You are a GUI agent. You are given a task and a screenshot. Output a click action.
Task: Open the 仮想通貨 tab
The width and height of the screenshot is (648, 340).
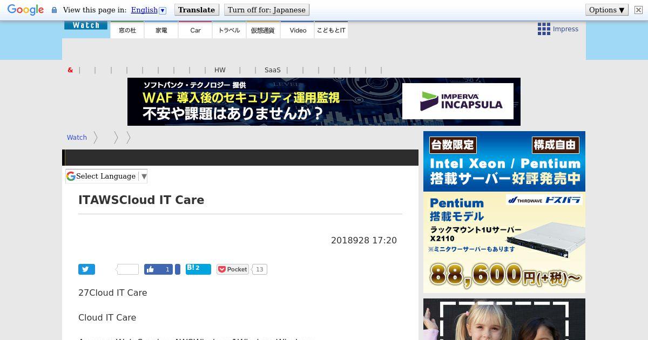point(263,30)
